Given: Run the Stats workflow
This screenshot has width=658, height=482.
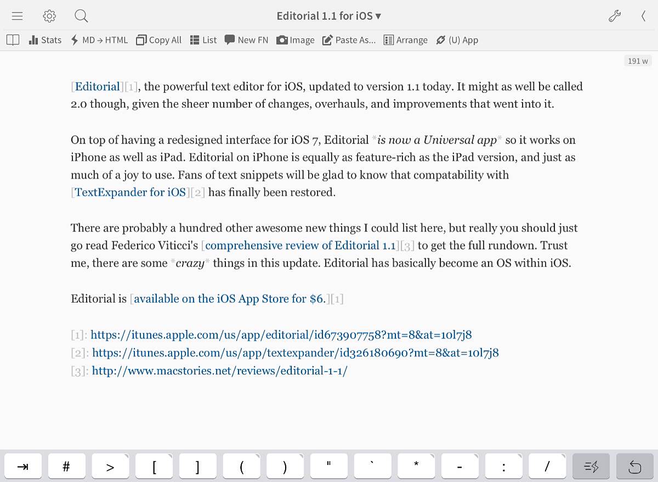Looking at the screenshot, I should click(x=45, y=39).
